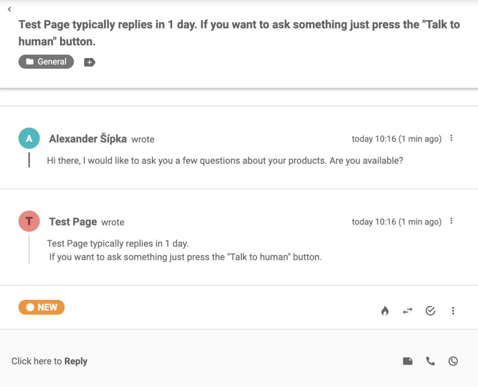Image resolution: width=478 pixels, height=387 pixels.
Task: Open options menu for Test Page's message
Action: tap(451, 221)
